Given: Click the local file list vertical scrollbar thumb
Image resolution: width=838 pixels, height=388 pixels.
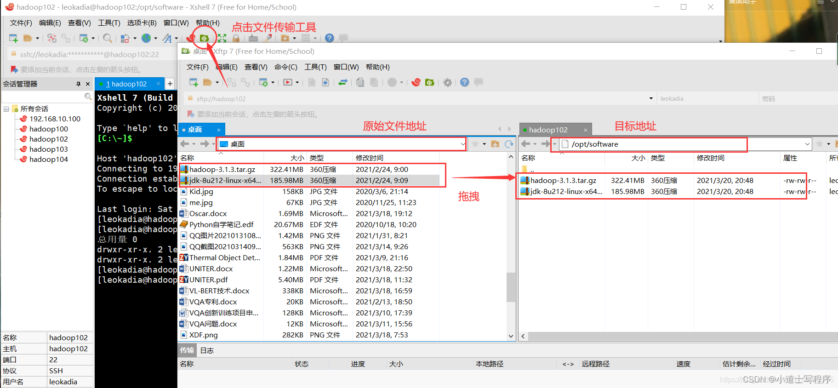Looking at the screenshot, I should (x=511, y=287).
